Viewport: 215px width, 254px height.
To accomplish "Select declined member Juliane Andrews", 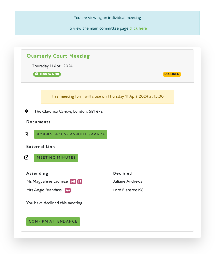I will 128,181.
